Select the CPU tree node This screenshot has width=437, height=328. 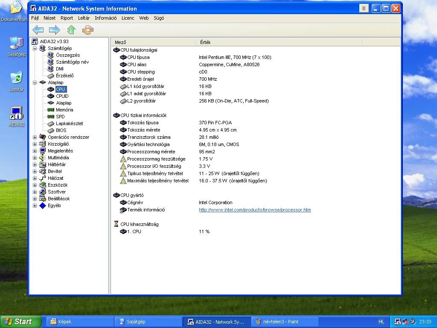click(x=61, y=89)
